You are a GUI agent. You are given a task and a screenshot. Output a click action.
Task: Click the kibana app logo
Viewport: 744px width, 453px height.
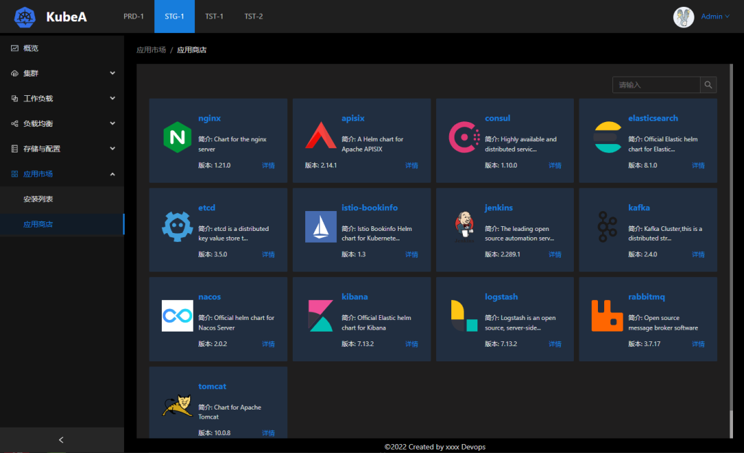(321, 316)
